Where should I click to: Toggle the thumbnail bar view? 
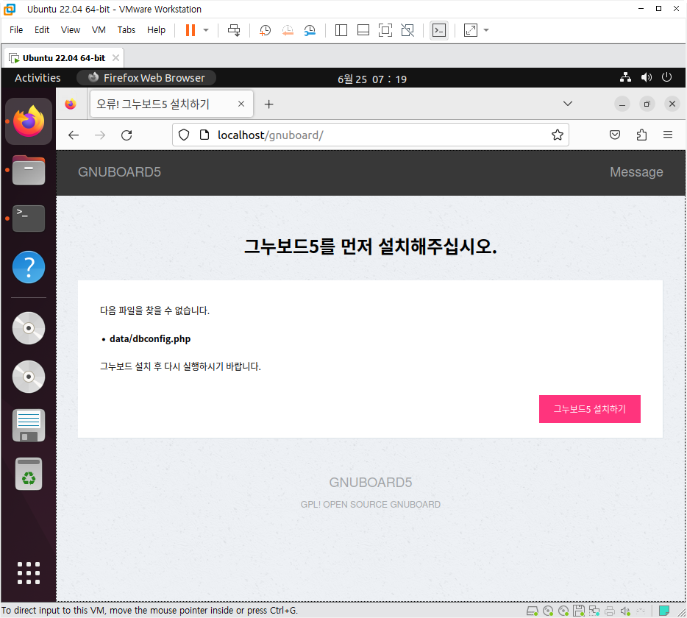[x=363, y=30]
